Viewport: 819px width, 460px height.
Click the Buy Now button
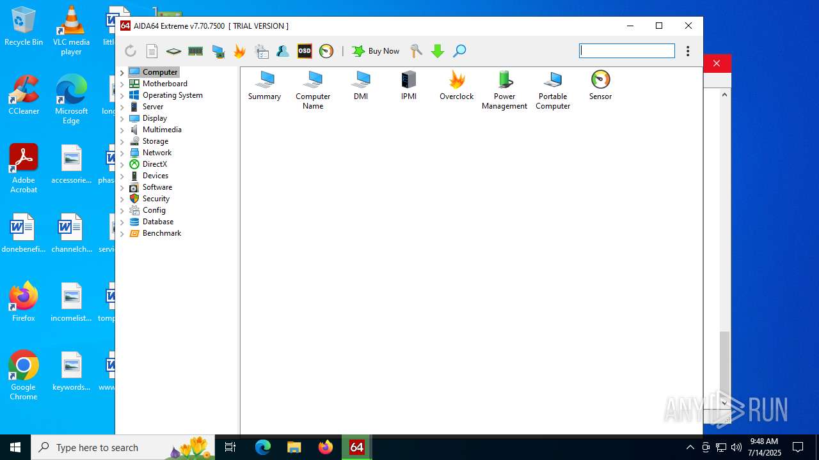(x=376, y=51)
